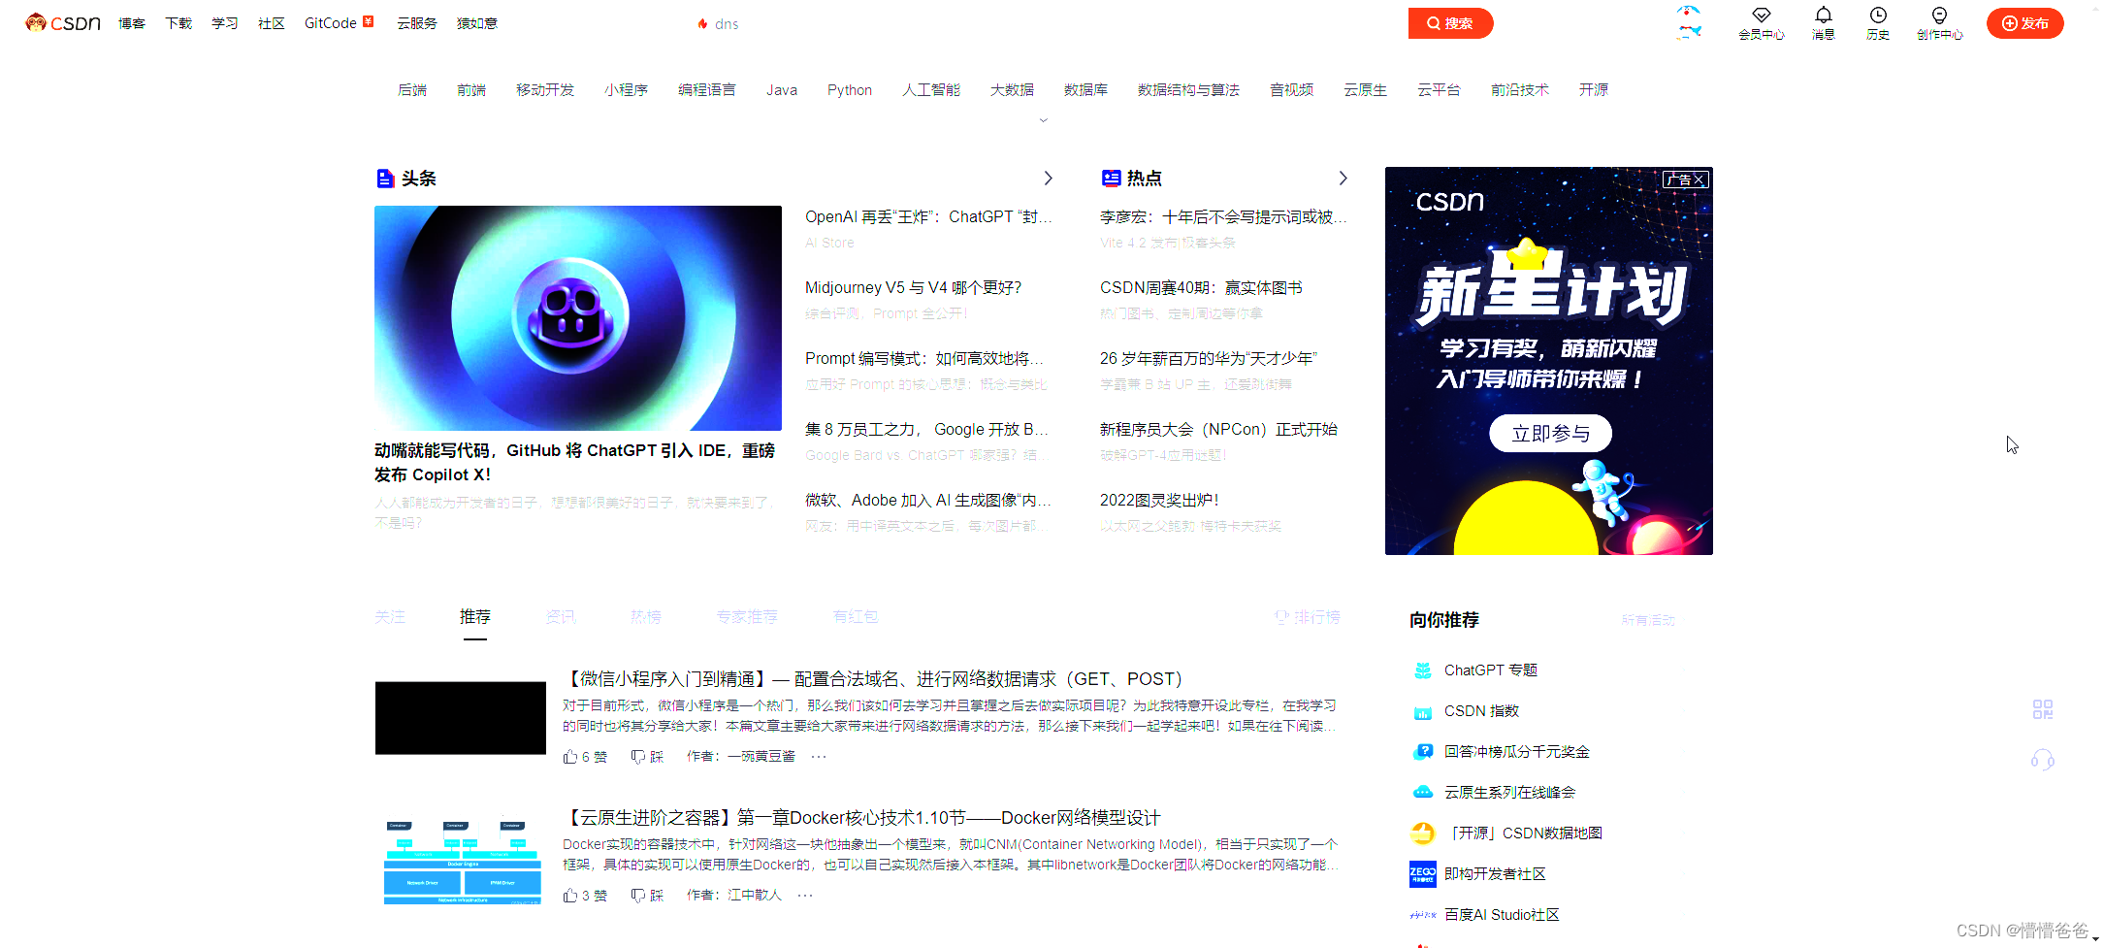Click 立即参与 in the ad
This screenshot has width=2104, height=948.
pos(1550,434)
